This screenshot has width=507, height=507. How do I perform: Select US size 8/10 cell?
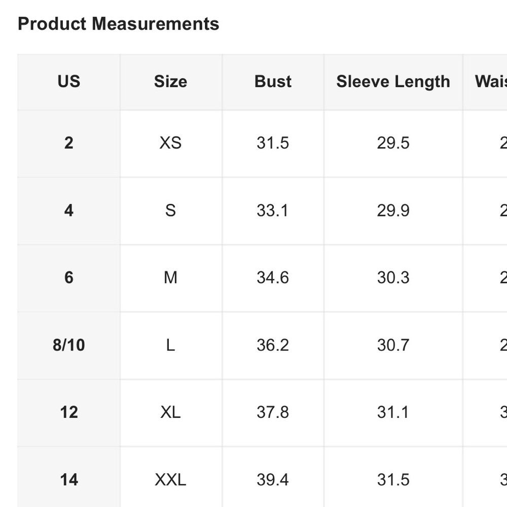coord(69,345)
